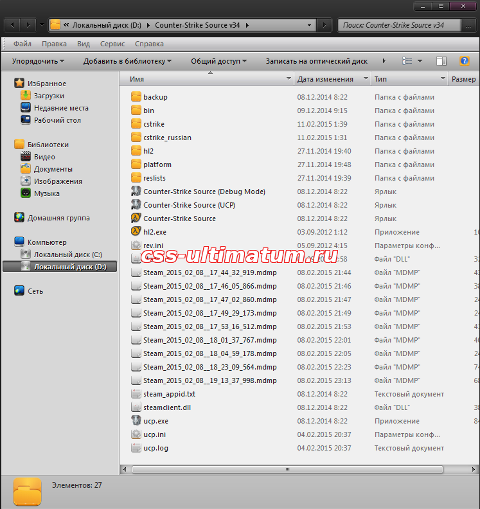The width and height of the screenshot is (480, 509).
Task: Click Counter-Strike Source (UCP) shortcut icon
Action: point(136,205)
